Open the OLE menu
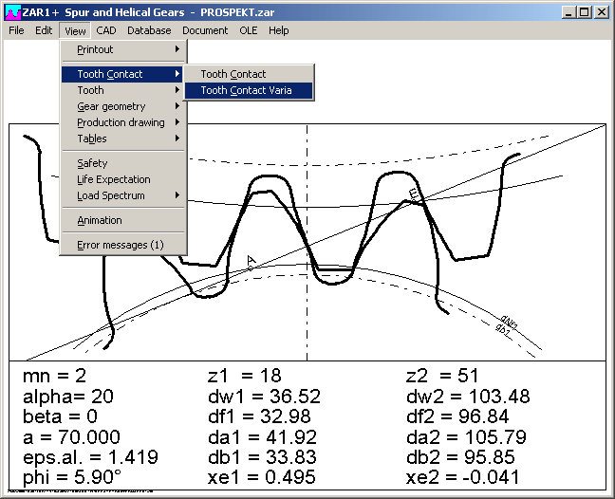The height and width of the screenshot is (499, 615). coord(248,30)
